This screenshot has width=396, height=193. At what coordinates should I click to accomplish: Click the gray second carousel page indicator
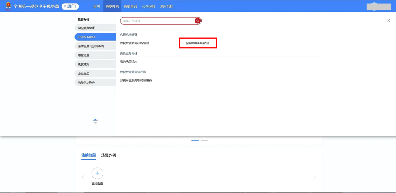(x=204, y=140)
